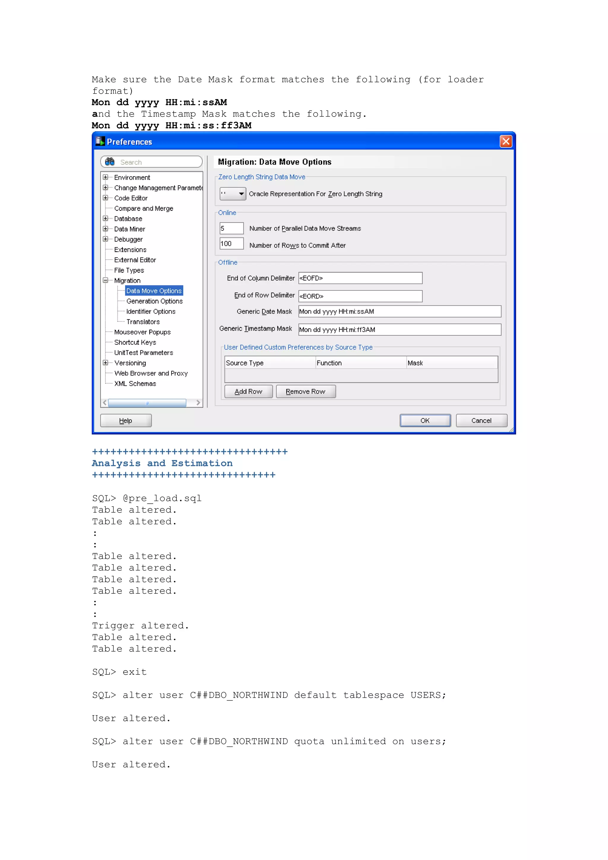The width and height of the screenshot is (608, 860).
Task: Click Parallel Data Move Streams field
Action: (231, 228)
